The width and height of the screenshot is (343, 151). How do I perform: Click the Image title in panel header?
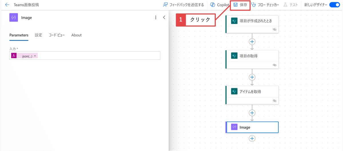pyautogui.click(x=27, y=18)
